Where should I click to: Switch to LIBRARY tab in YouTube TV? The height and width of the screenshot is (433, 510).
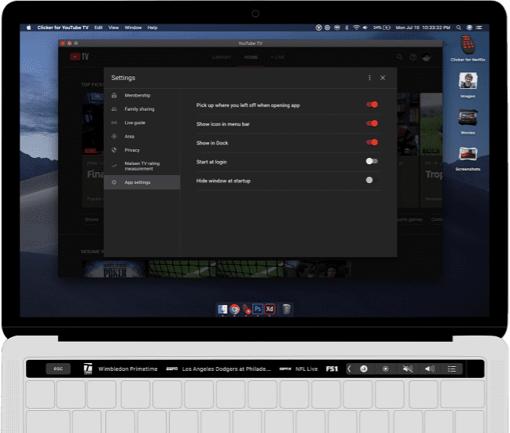point(221,57)
